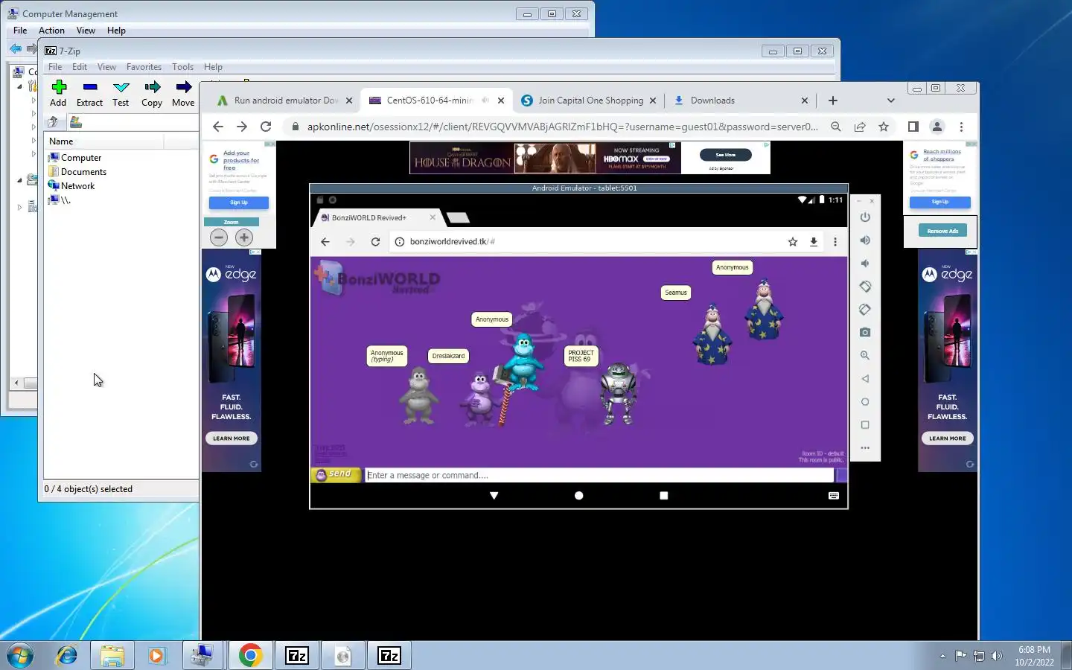Click the 7-Zip Move toolbar button
The image size is (1072, 670).
183,94
